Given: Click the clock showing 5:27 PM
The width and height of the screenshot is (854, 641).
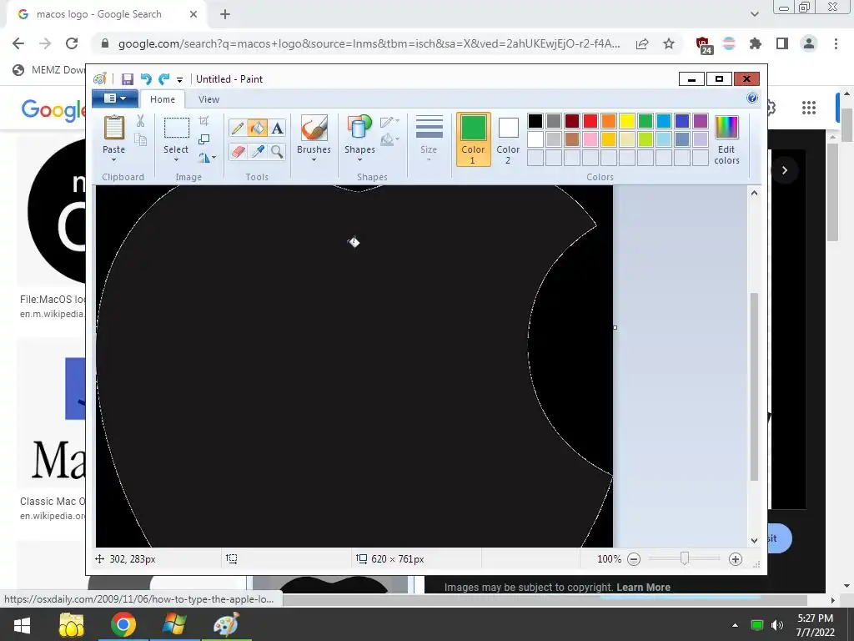Looking at the screenshot, I should pyautogui.click(x=815, y=618).
